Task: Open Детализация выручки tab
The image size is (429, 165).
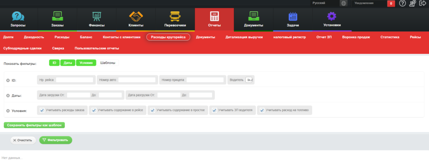Action: [x=244, y=37]
